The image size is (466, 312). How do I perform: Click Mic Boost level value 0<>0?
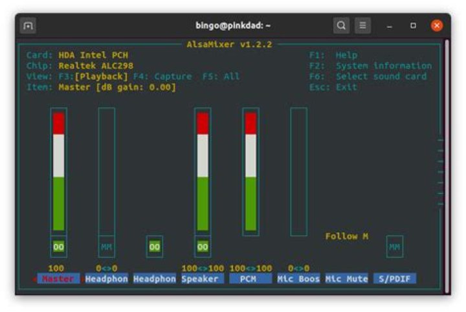coord(298,269)
